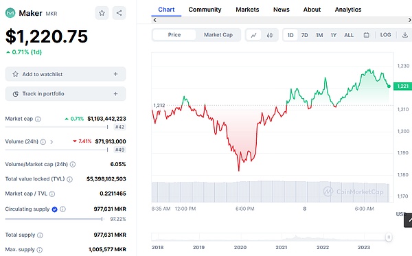Viewport: 412px width, 256px height.
Task: Switch to the Analytics tab
Action: (348, 10)
